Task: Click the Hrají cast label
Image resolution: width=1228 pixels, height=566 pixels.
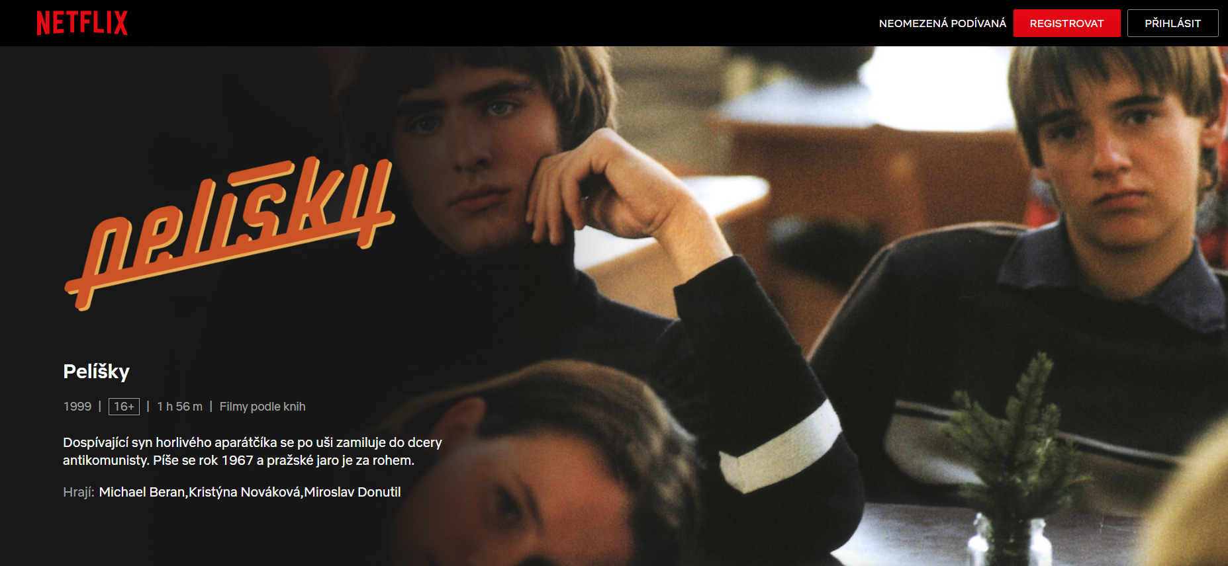Action: pos(79,492)
